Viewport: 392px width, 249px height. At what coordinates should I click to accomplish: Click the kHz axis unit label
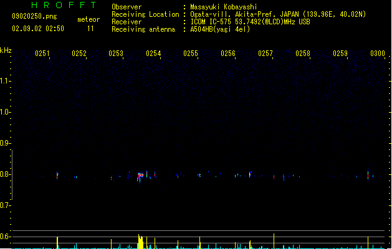(x=6, y=50)
